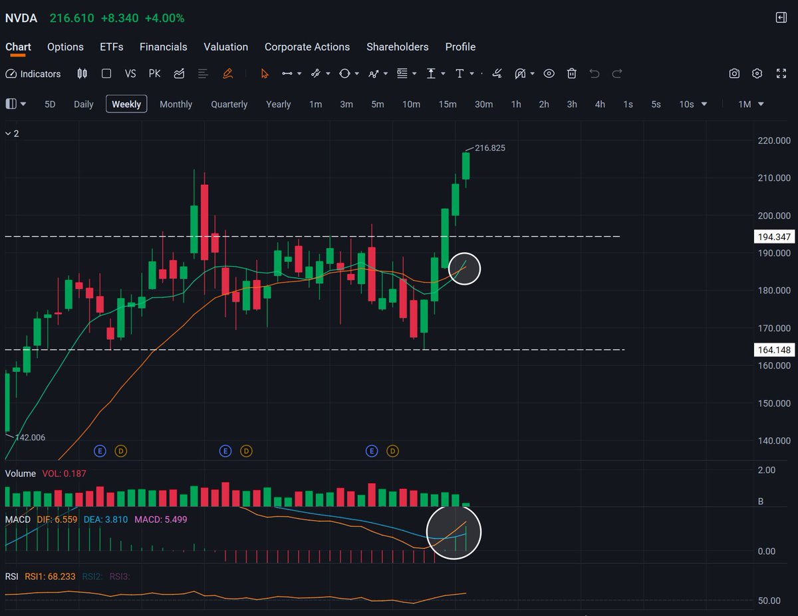Select the 5D timeframe
Image resolution: width=798 pixels, height=616 pixels.
[50, 104]
